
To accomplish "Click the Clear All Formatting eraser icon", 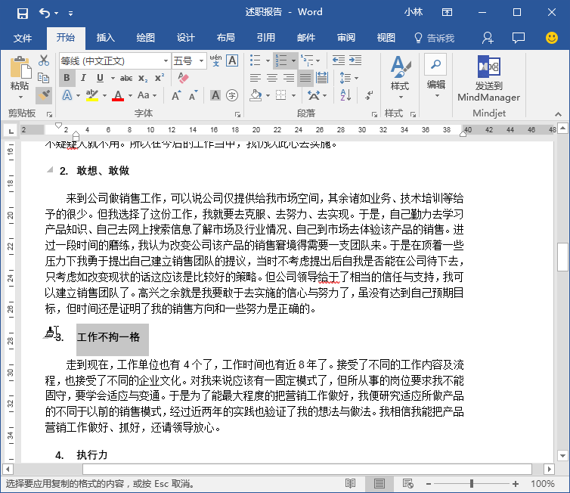I will pos(183,78).
